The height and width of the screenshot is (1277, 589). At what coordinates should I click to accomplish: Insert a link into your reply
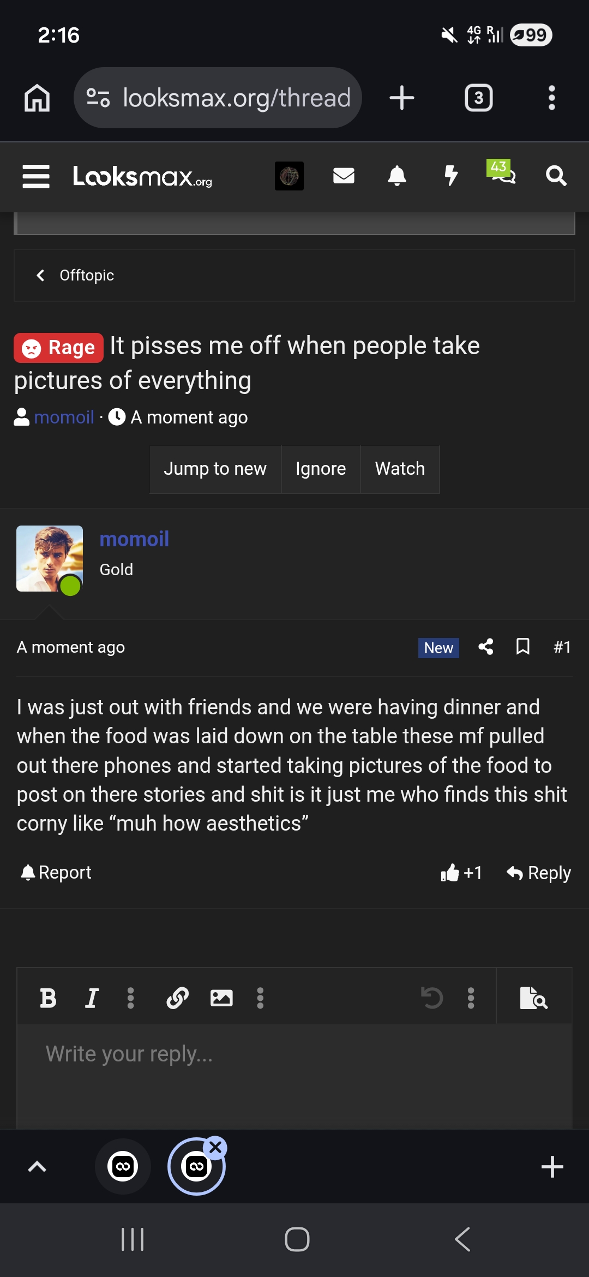177,998
